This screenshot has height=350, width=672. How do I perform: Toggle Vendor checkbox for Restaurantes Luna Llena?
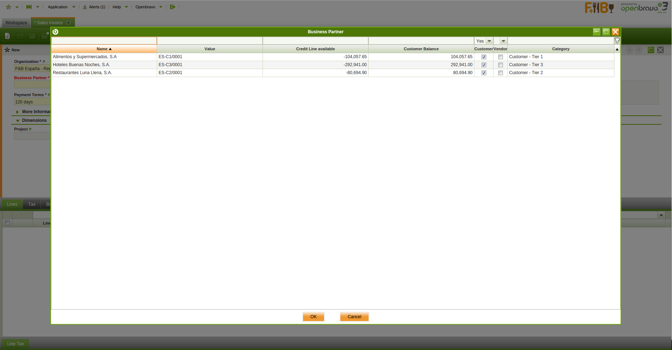click(x=500, y=73)
